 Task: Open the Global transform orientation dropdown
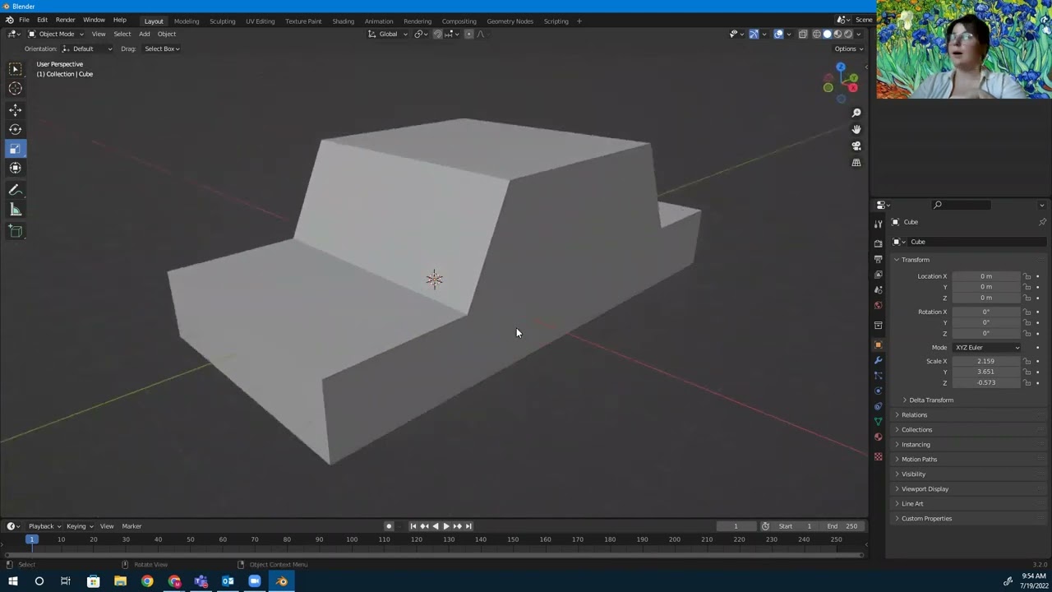pyautogui.click(x=388, y=34)
